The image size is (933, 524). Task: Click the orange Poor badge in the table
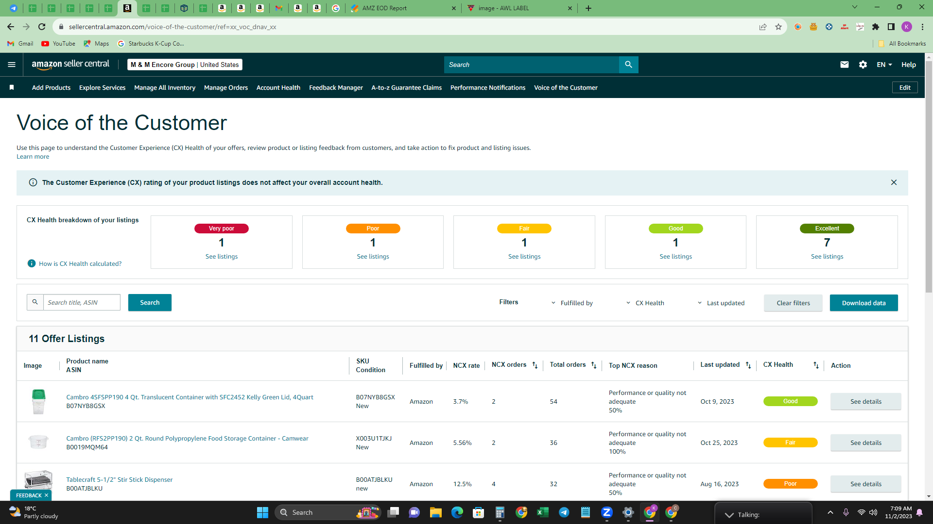(790, 484)
